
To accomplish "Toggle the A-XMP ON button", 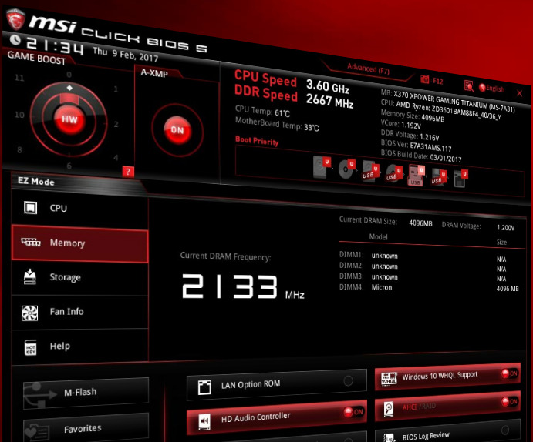I will pyautogui.click(x=177, y=129).
